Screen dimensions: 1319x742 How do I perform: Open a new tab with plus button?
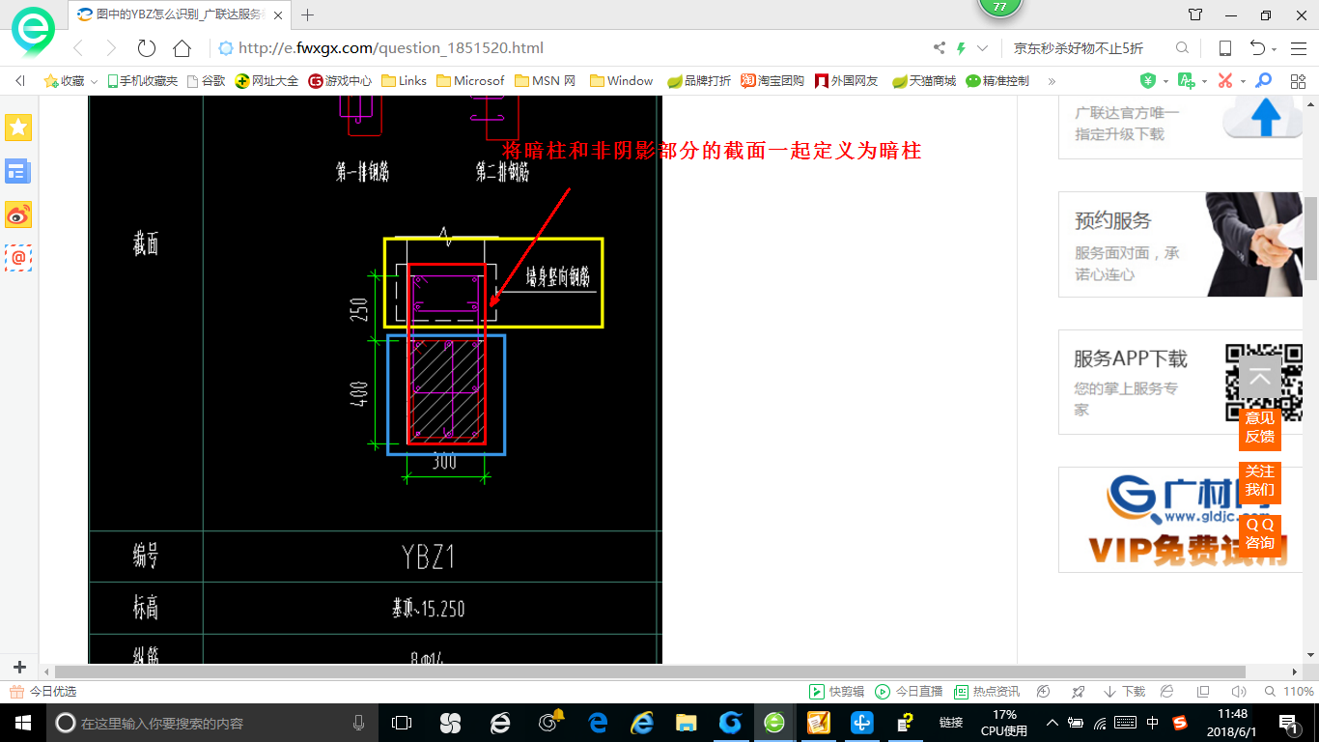[308, 15]
